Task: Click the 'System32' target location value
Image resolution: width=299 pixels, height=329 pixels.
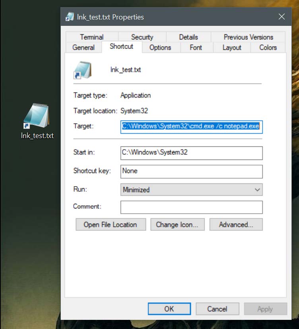Action: click(x=134, y=111)
